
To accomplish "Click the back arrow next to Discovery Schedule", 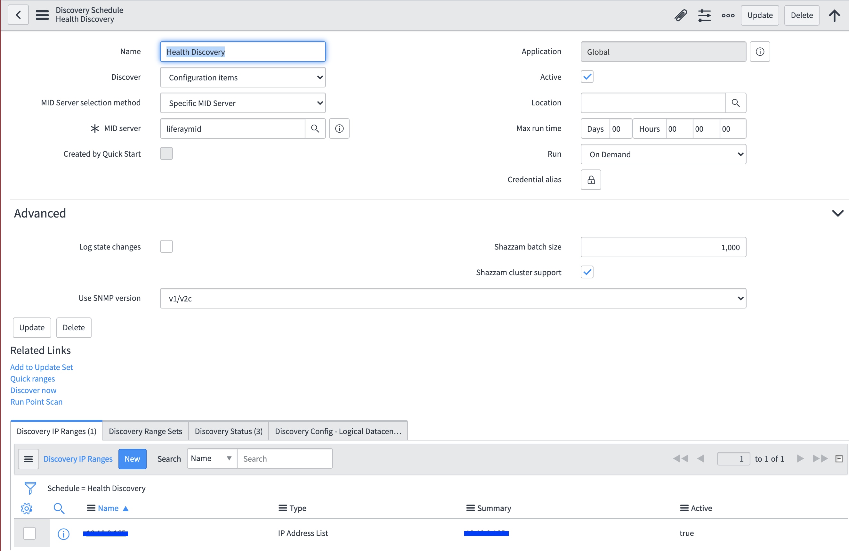I will point(18,15).
